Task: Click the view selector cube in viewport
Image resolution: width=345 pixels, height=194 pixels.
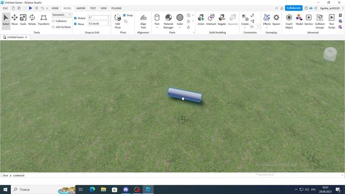Action: 330,54
